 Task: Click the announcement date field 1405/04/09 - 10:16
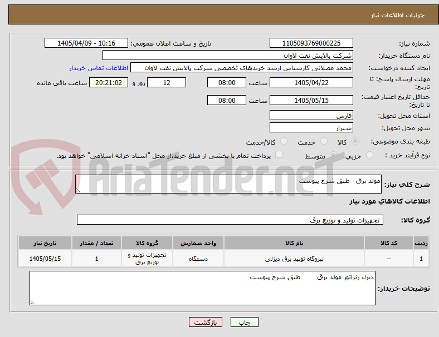pyautogui.click(x=86, y=43)
